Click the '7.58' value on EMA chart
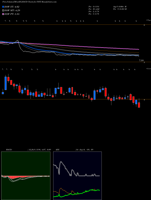Viewport: 151px width, 200px height. pyautogui.click(x=141, y=60)
